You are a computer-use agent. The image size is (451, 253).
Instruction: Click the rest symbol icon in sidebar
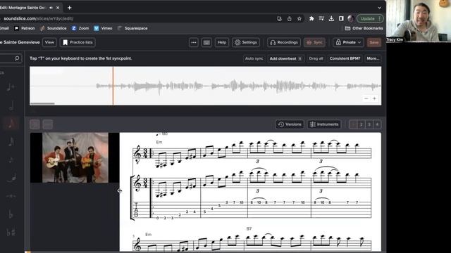tap(11, 196)
